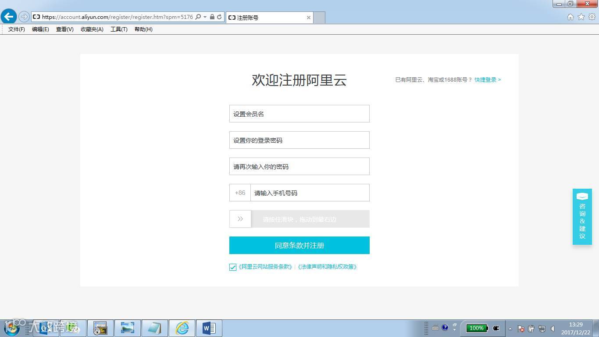The image size is (599, 337).
Task: Click the power plug icon beside battery
Action: (496, 328)
